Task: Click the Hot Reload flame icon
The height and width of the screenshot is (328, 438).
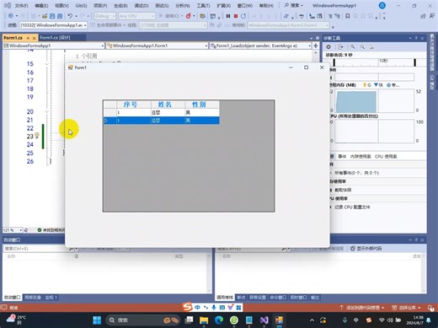Action: [x=189, y=16]
